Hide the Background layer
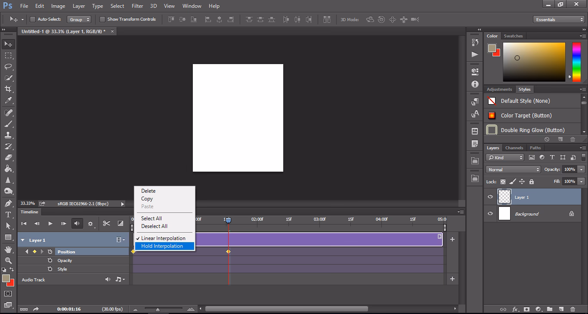This screenshot has height=314, width=588. 489,214
